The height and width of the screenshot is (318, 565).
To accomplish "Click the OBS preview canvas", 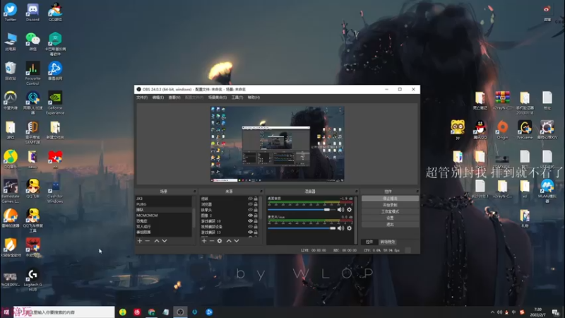I will (278, 144).
